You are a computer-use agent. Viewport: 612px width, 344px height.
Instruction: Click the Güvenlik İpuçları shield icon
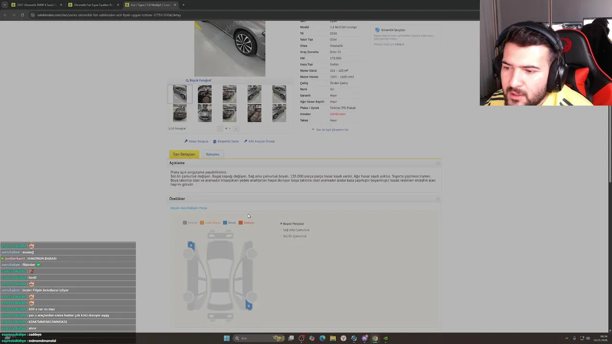click(x=377, y=30)
